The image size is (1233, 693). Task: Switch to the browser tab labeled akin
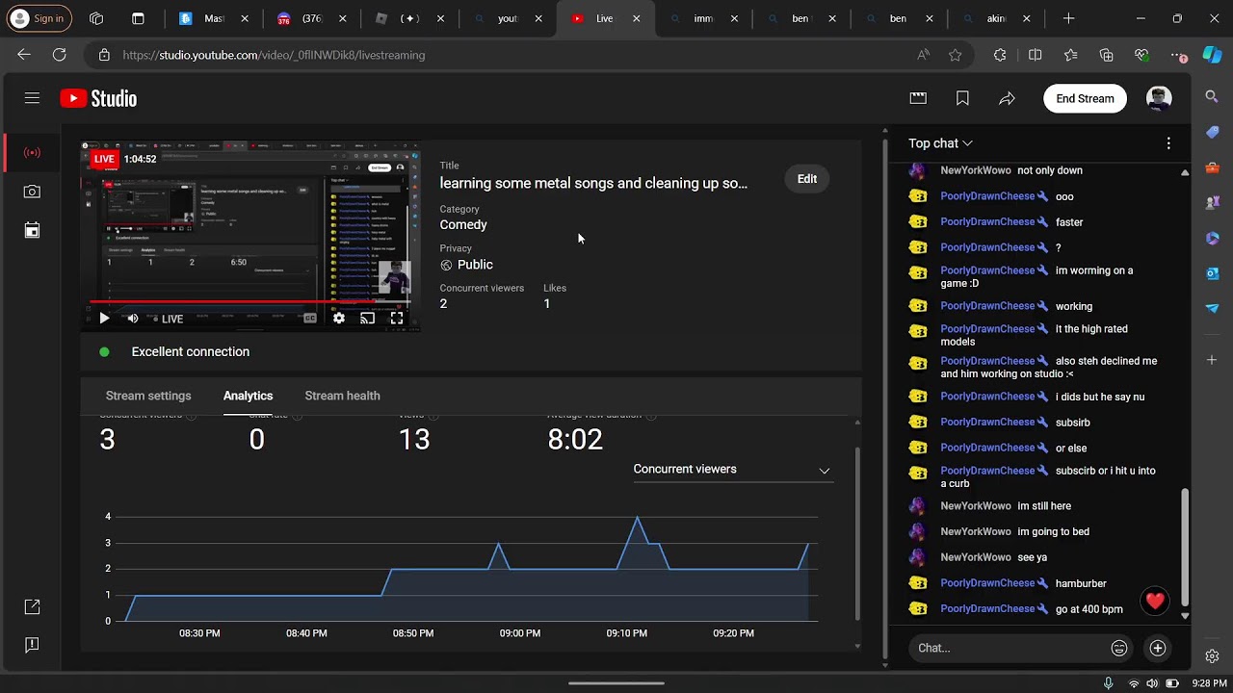[995, 18]
